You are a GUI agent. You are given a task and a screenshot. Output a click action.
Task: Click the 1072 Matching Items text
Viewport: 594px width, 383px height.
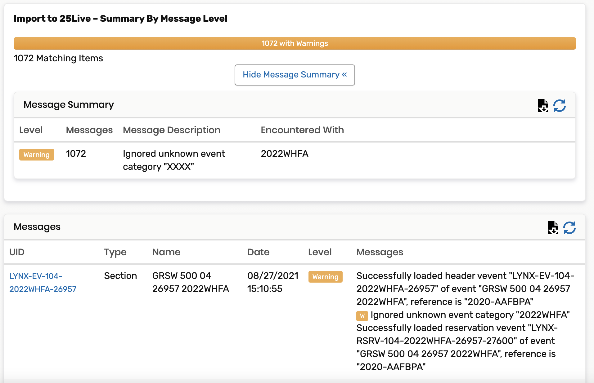click(58, 58)
